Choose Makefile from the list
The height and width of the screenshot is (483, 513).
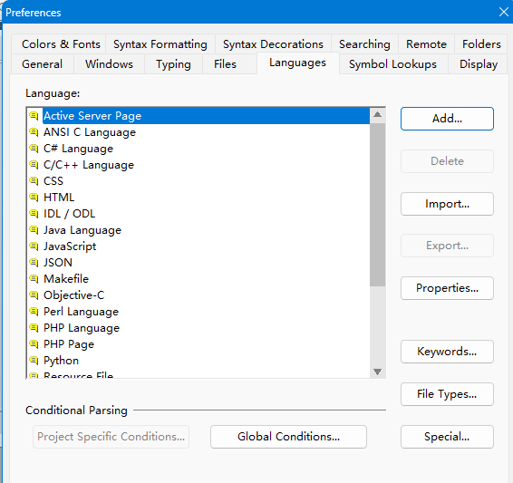(x=198, y=278)
